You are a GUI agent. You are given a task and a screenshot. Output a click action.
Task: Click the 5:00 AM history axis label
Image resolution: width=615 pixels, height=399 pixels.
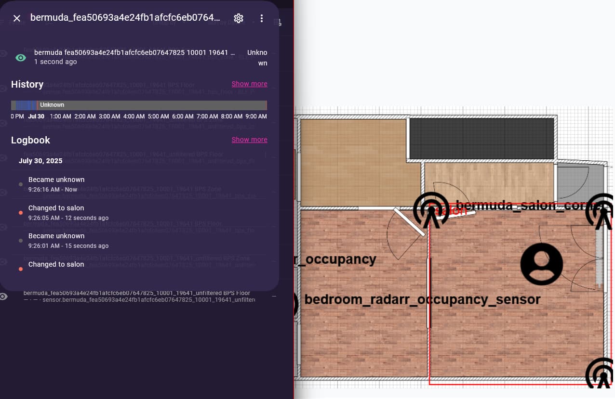[x=158, y=116]
